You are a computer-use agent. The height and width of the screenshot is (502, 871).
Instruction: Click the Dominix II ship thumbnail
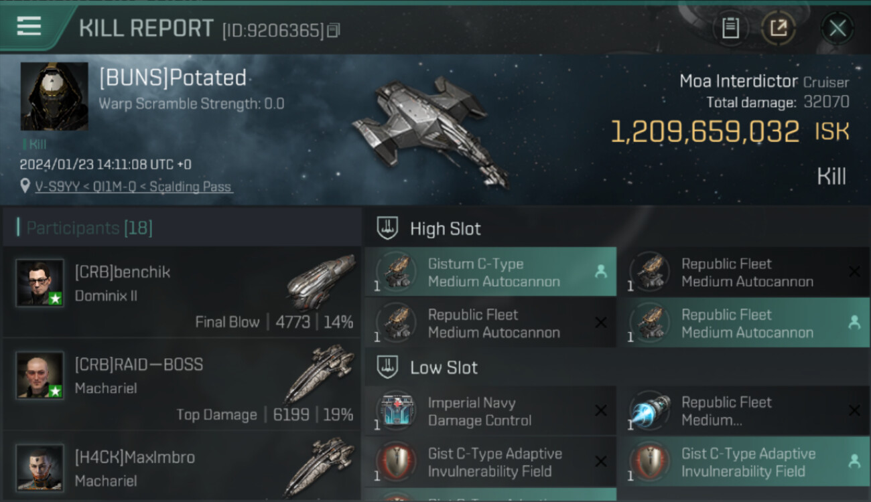[x=322, y=281]
